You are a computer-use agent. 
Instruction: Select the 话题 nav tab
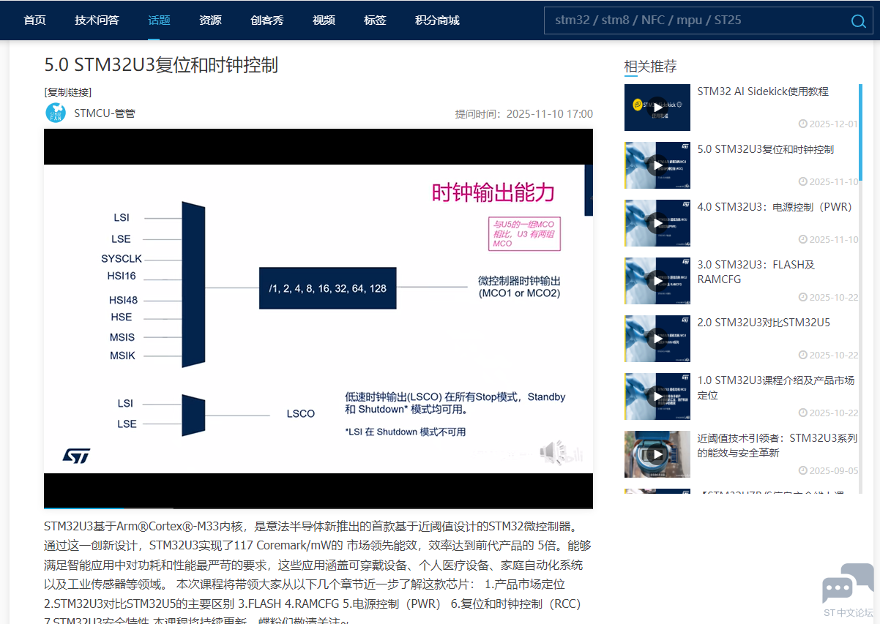click(159, 20)
